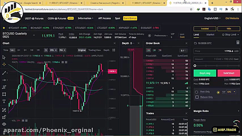The width and height of the screenshot is (242, 136).
Task: Switch to the Limit order tab
Action: 196,35
